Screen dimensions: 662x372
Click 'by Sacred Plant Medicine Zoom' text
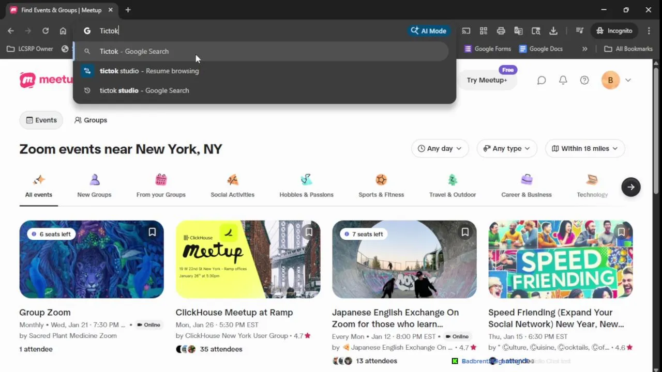(68, 336)
